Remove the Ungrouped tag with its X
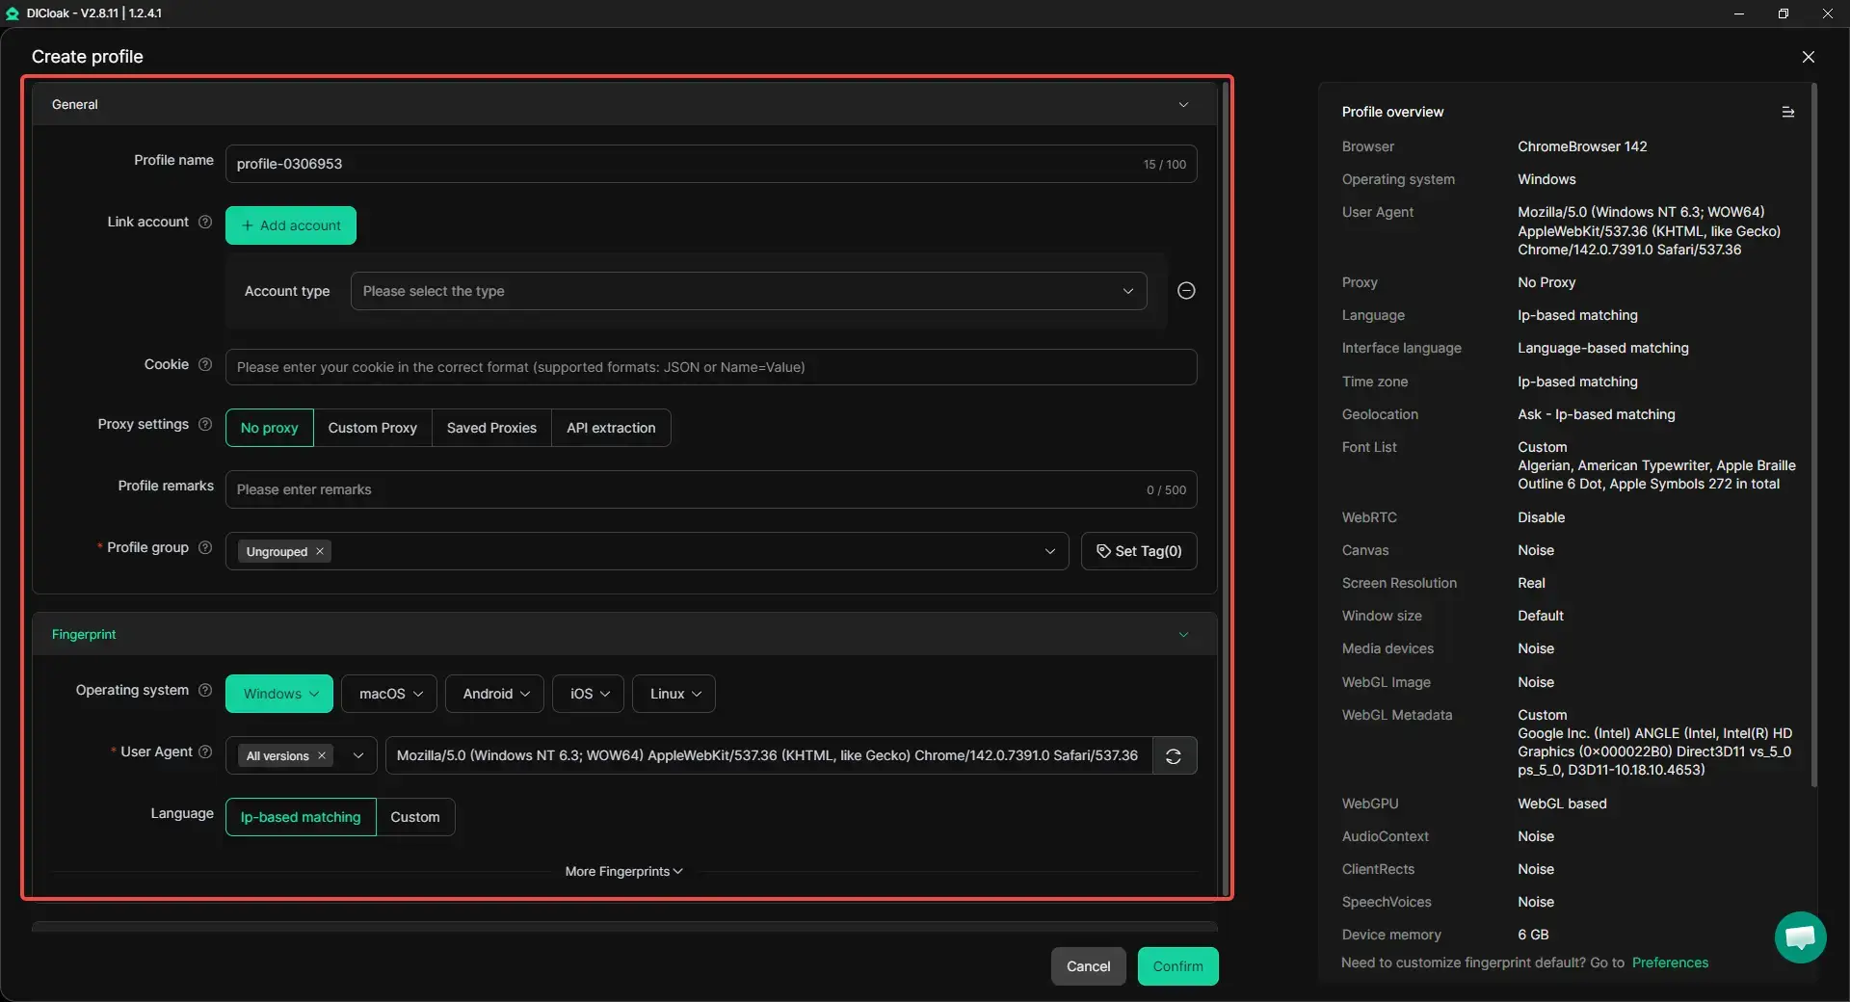The height and width of the screenshot is (1002, 1850). pos(320,552)
